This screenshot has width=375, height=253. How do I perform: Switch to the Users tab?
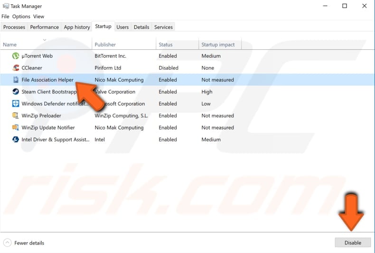[122, 27]
